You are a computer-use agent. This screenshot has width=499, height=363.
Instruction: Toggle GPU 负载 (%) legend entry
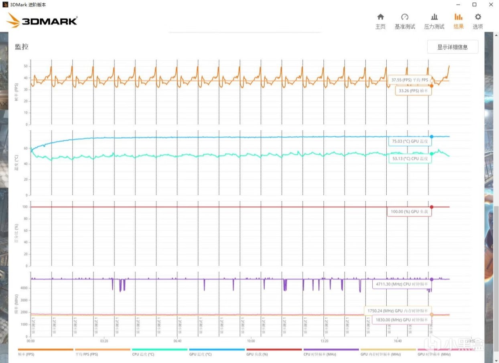click(x=274, y=352)
